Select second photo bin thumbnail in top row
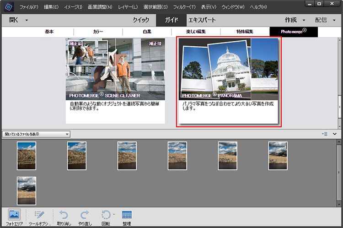The height and width of the screenshot is (228, 343). pyautogui.click(x=77, y=156)
